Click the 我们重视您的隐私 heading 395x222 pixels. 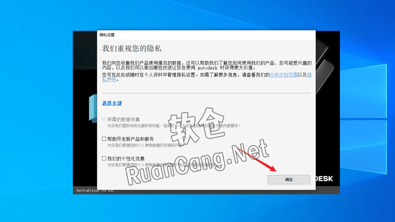[x=132, y=49]
